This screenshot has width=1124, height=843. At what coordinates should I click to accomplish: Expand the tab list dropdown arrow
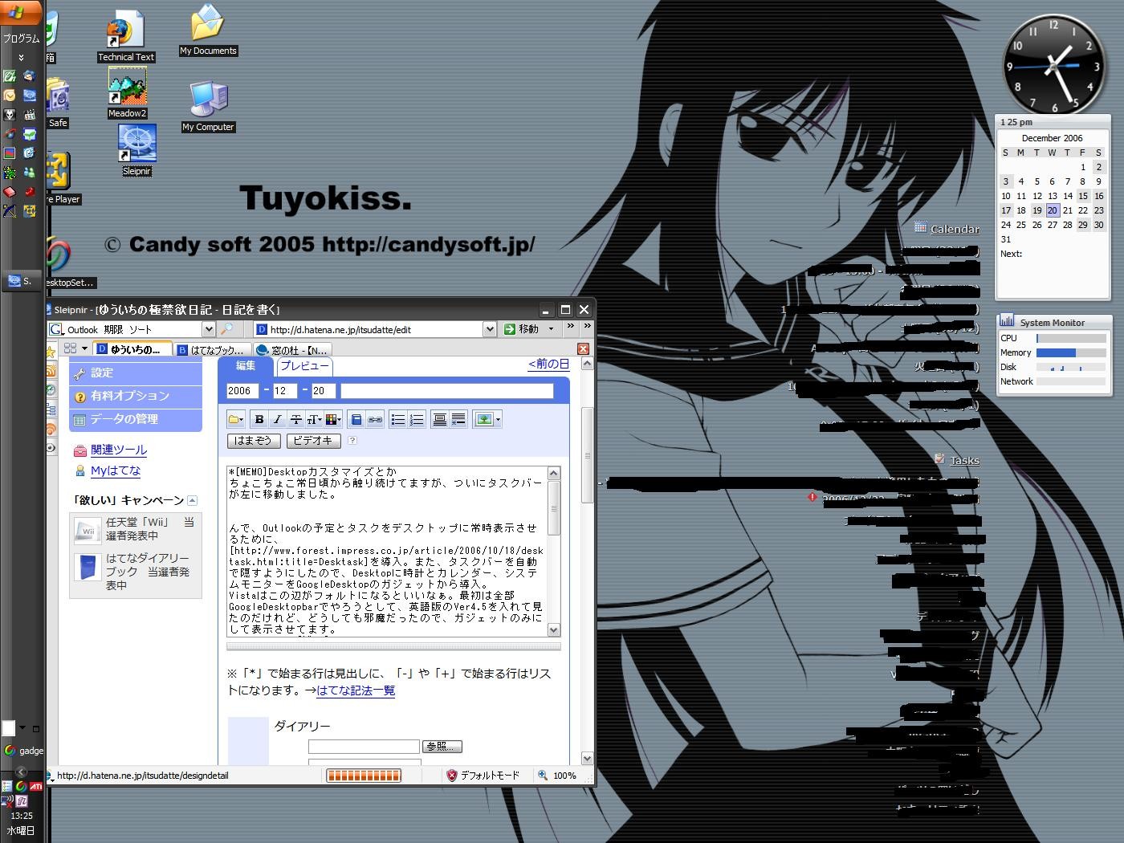[x=84, y=348]
